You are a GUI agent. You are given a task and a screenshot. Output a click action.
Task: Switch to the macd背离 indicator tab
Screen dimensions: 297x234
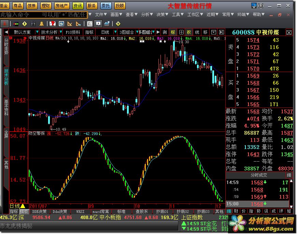coord(101,212)
